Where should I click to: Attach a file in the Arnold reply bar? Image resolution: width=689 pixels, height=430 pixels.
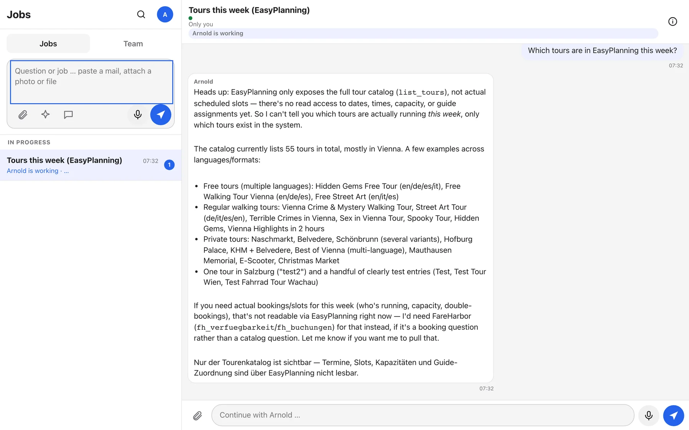(198, 415)
